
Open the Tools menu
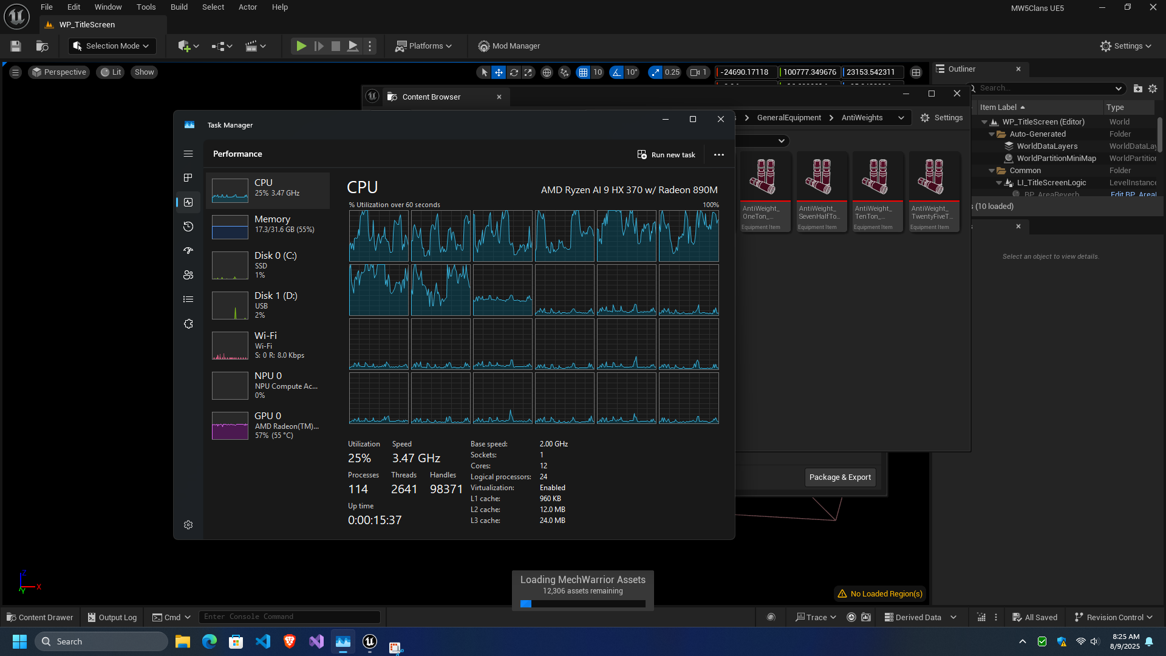tap(146, 7)
